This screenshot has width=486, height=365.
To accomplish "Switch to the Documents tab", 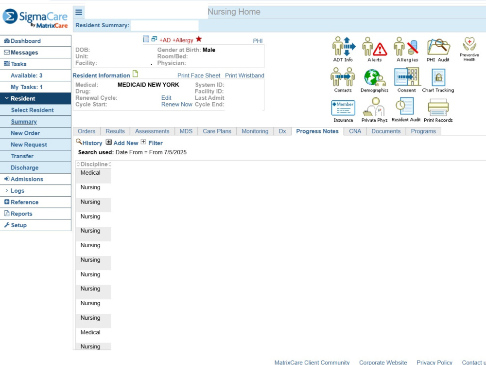I will (386, 131).
